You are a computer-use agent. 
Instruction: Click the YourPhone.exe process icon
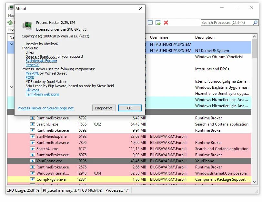[33, 161]
